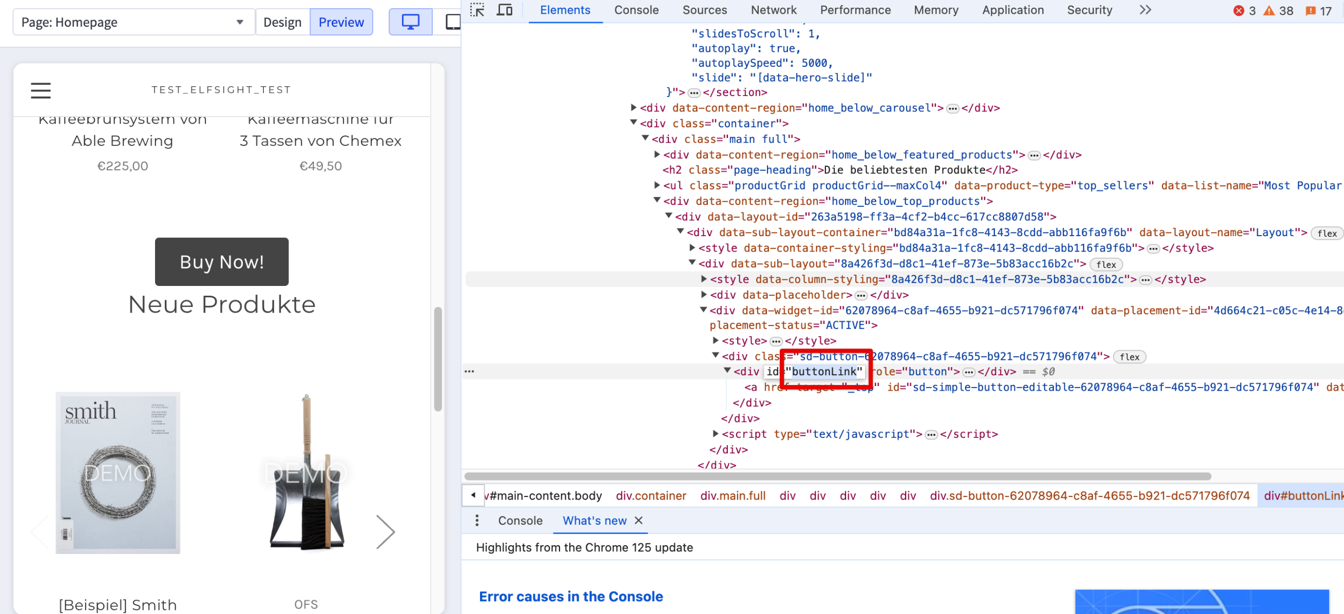Image resolution: width=1344 pixels, height=614 pixels.
Task: Open the hamburger menu on storefront
Action: coord(41,90)
